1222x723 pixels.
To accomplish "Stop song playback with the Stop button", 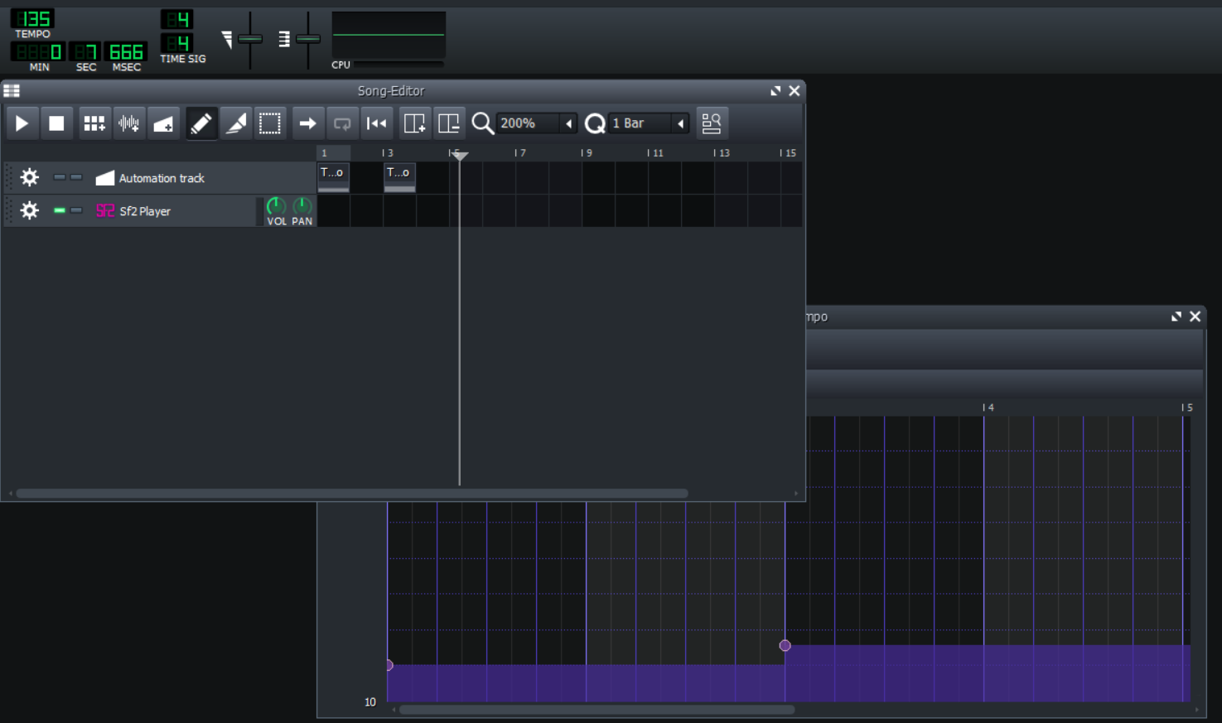I will tap(56, 123).
